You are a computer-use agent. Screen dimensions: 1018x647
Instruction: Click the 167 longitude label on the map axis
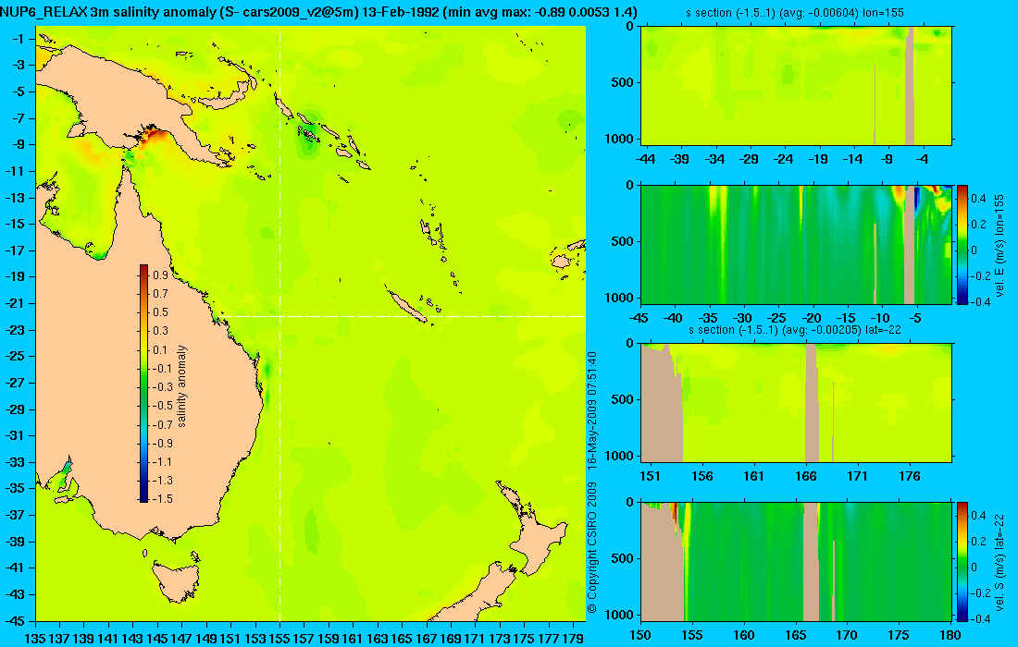tap(426, 639)
